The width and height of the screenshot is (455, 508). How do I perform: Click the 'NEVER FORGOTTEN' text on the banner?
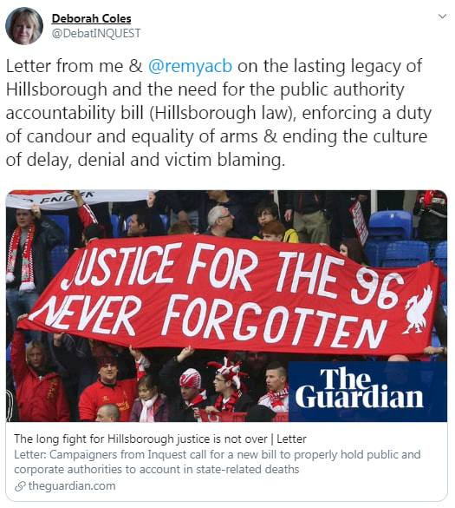pyautogui.click(x=207, y=320)
